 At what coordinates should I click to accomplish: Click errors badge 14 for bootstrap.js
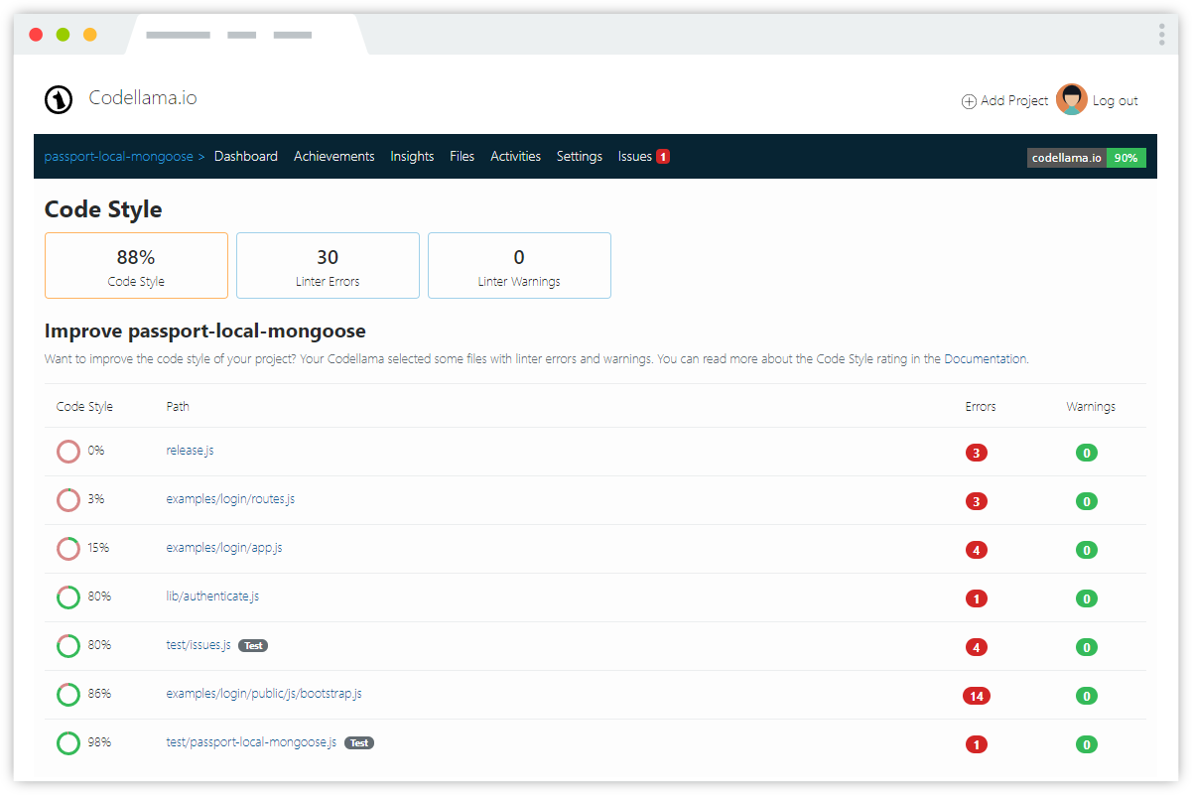coord(977,696)
